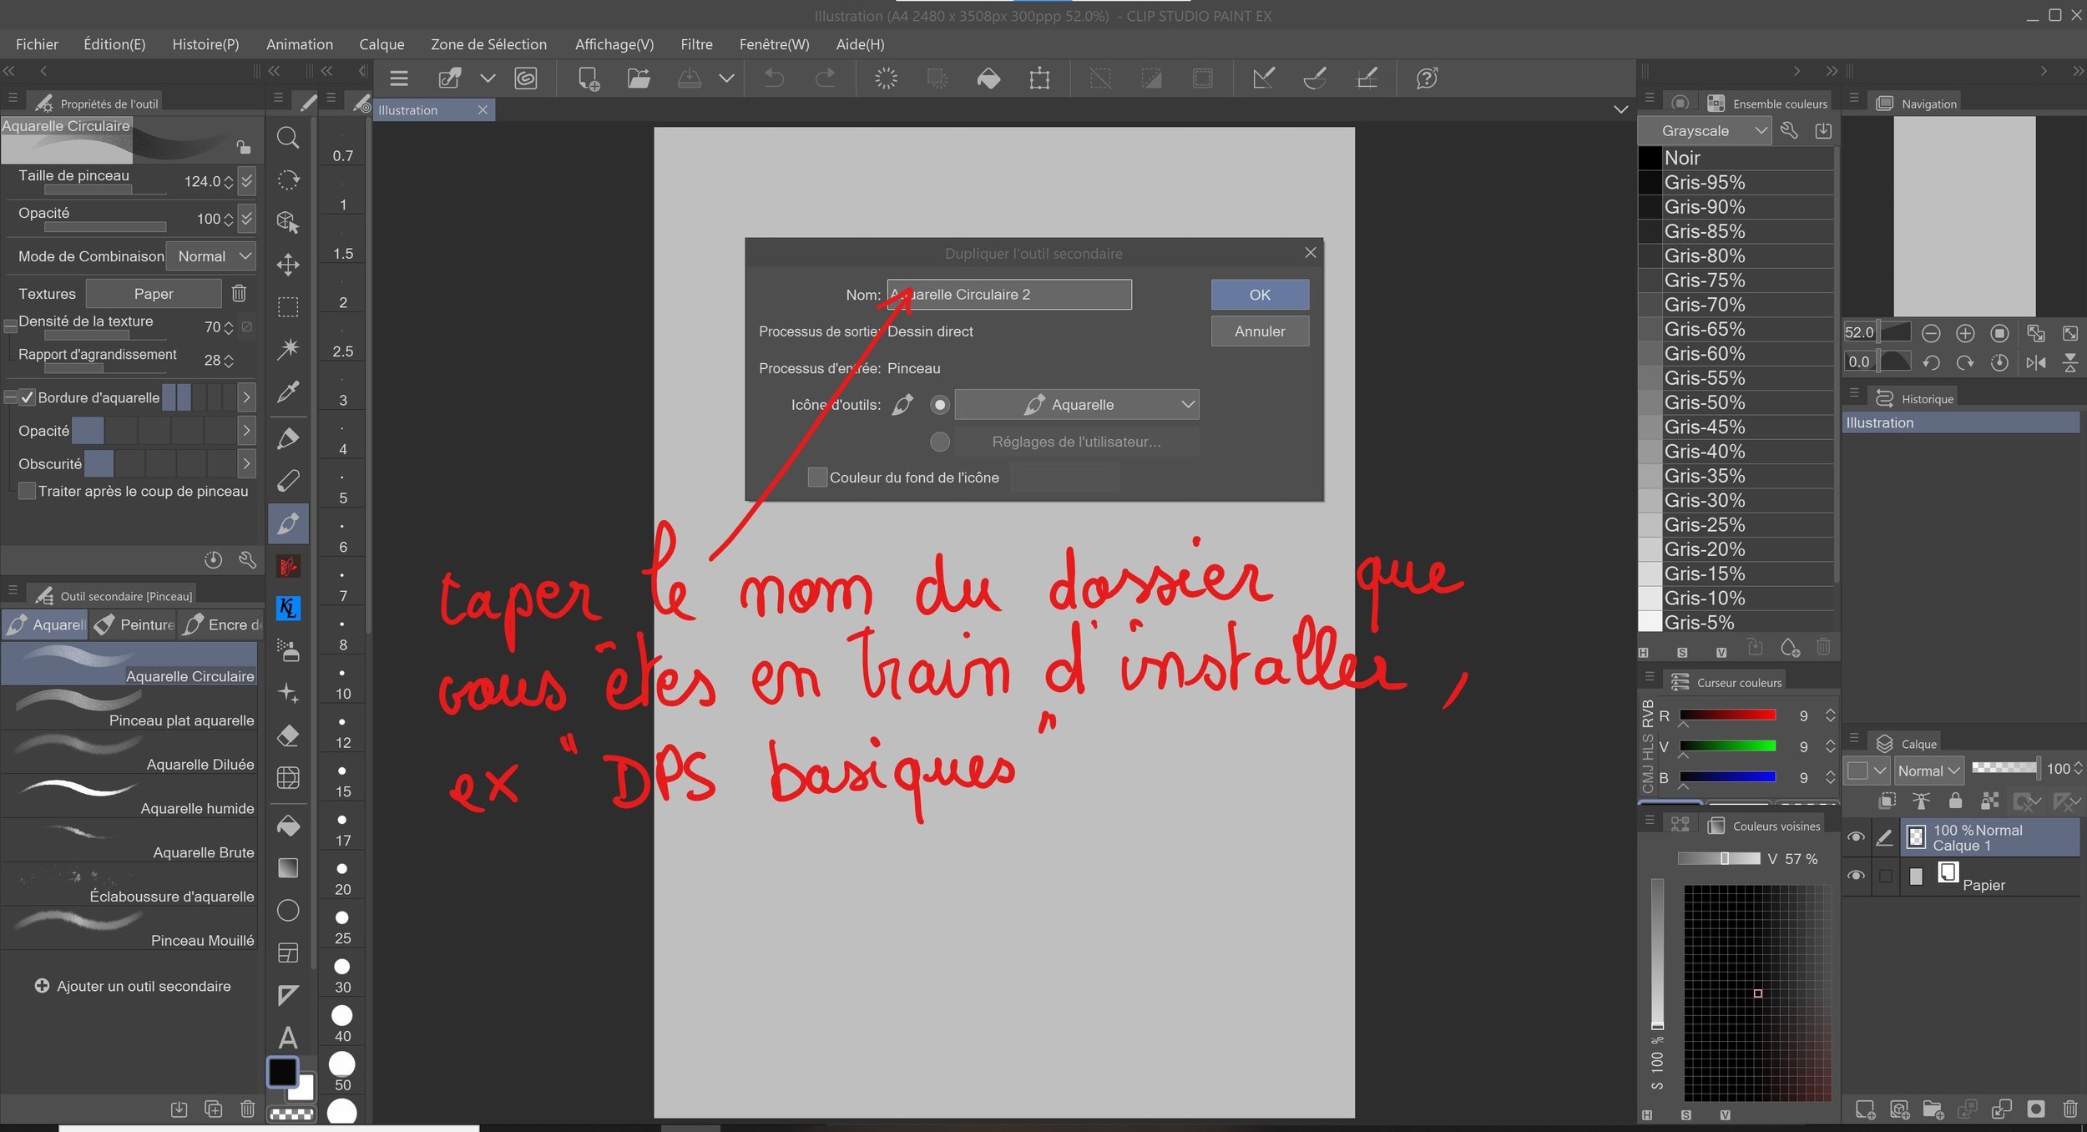The width and height of the screenshot is (2087, 1132).
Task: Click the Undo arrow in command bar
Action: pos(774,78)
